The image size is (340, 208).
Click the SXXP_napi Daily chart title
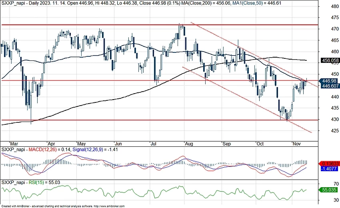point(23,3)
